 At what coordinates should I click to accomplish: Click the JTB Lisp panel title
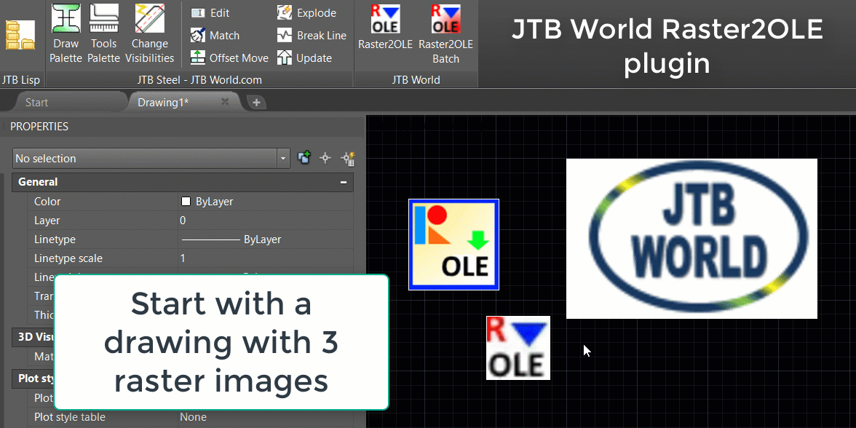(20, 80)
